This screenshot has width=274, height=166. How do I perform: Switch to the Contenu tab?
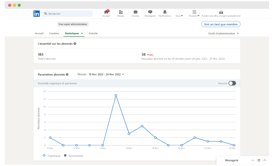point(54,33)
